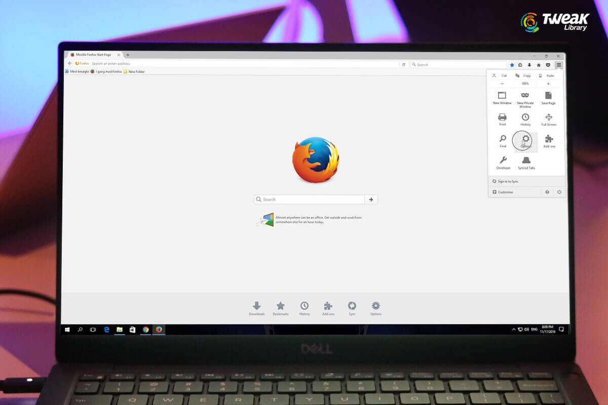
Task: Open Chrome from the Windows taskbar
Action: (x=145, y=330)
